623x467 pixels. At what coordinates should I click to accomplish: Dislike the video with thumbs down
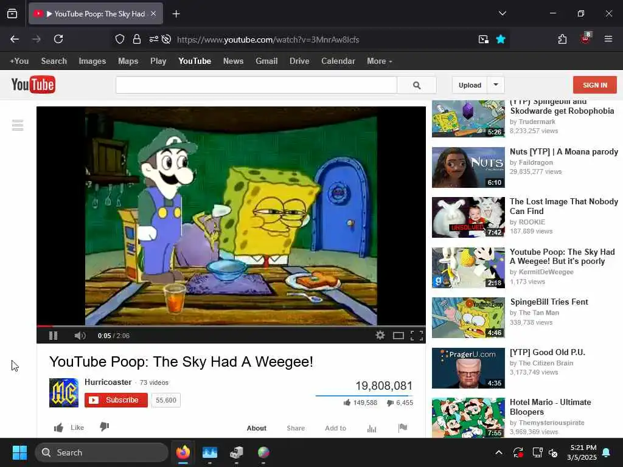click(105, 427)
